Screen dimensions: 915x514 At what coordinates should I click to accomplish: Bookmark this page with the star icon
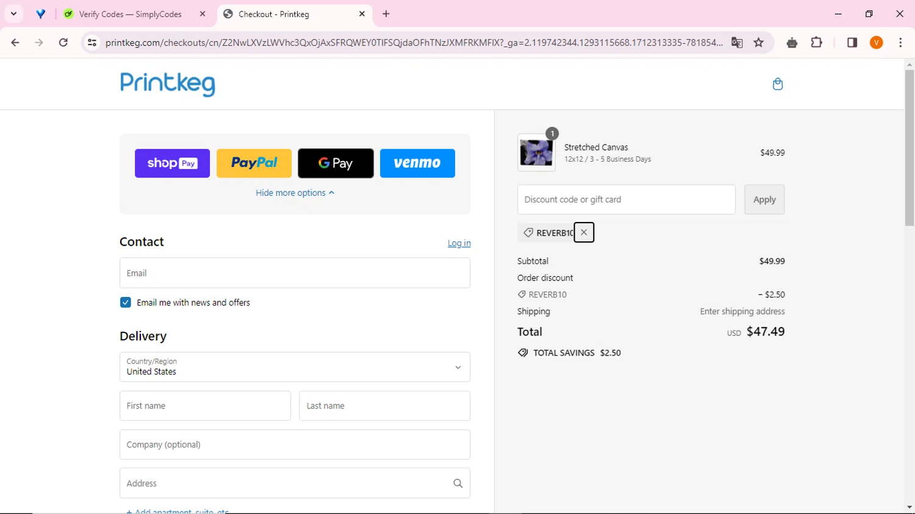pos(758,43)
